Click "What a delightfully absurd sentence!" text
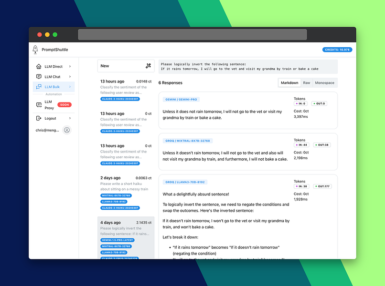This screenshot has width=385, height=286. pos(196,194)
